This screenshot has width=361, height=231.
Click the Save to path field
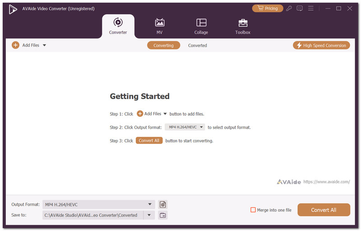click(93, 215)
